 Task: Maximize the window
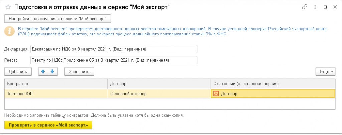(325, 7)
